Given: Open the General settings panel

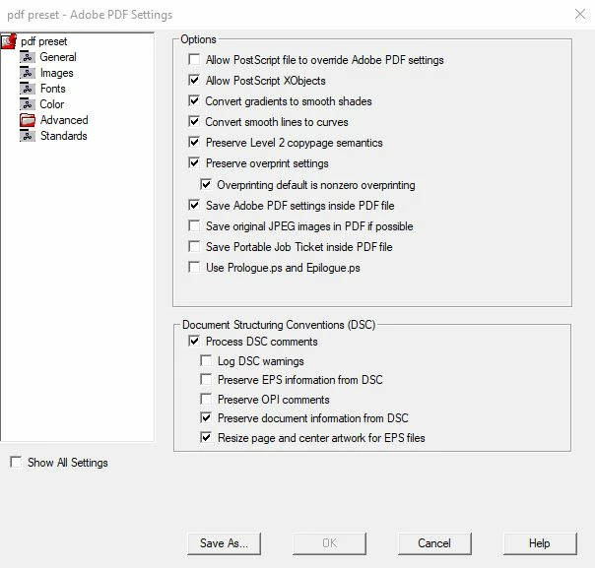Looking at the screenshot, I should coord(58,57).
